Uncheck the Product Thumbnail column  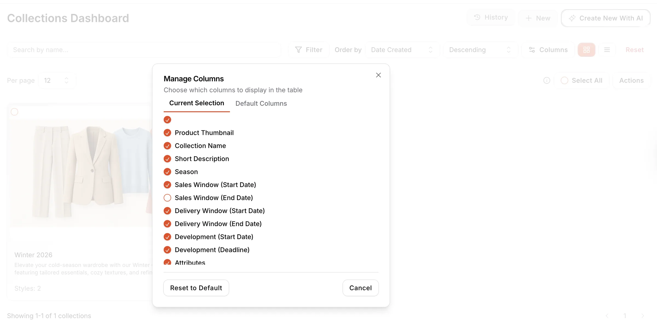167,133
